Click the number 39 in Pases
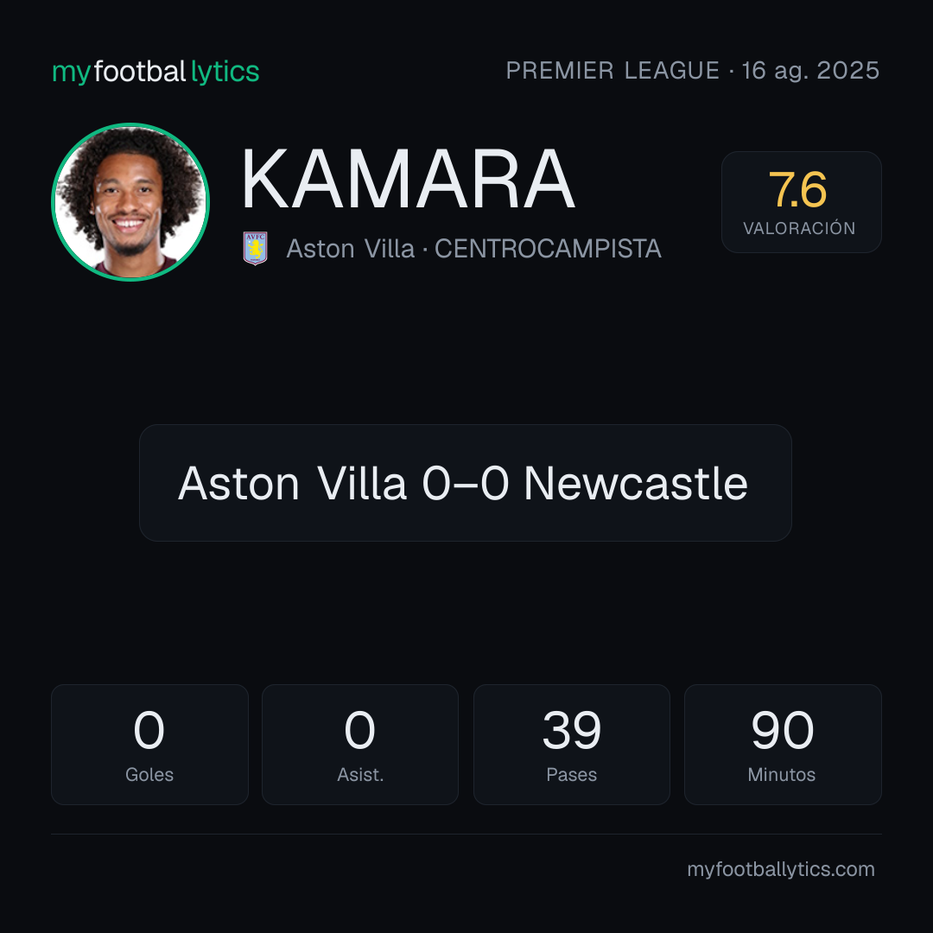 pos(571,730)
